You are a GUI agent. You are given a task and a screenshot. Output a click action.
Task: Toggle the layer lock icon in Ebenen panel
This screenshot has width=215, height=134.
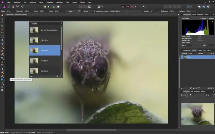click(213, 53)
